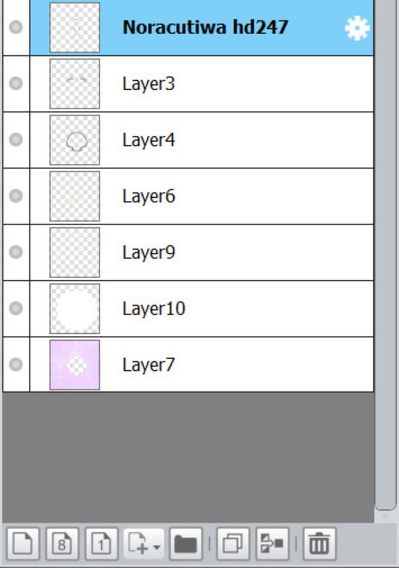399x568 pixels.
Task: Toggle visibility of Noracutiwa hd247 layer
Action: pos(16,27)
